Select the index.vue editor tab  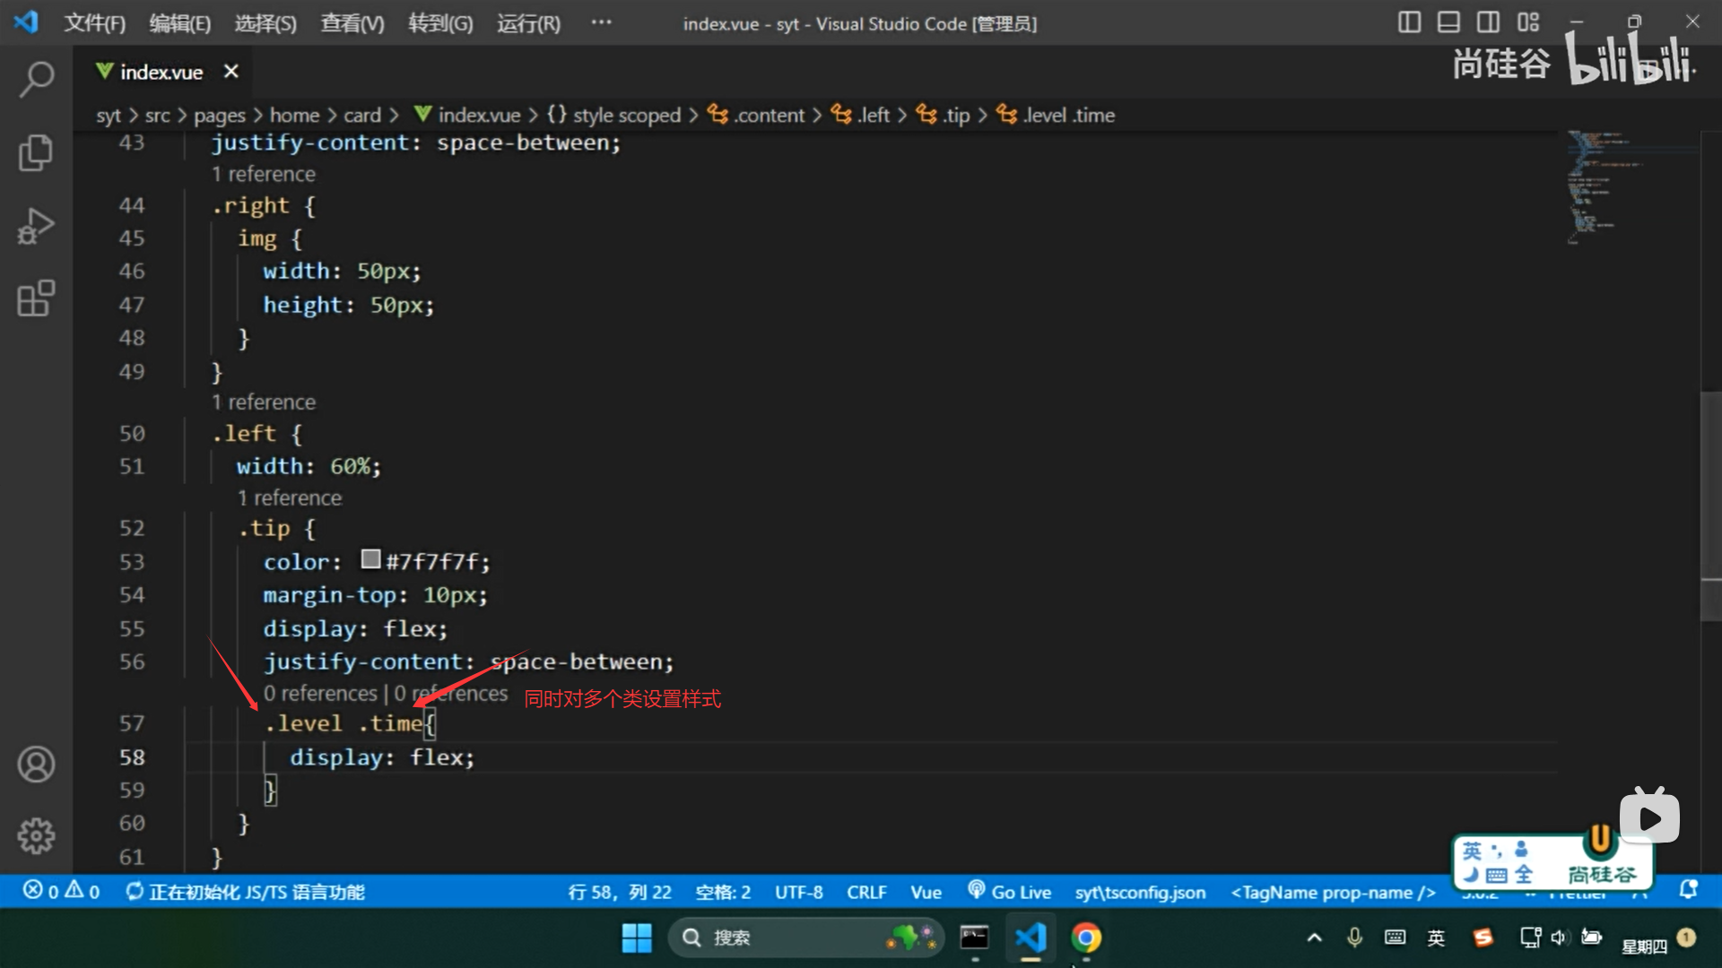coord(161,72)
